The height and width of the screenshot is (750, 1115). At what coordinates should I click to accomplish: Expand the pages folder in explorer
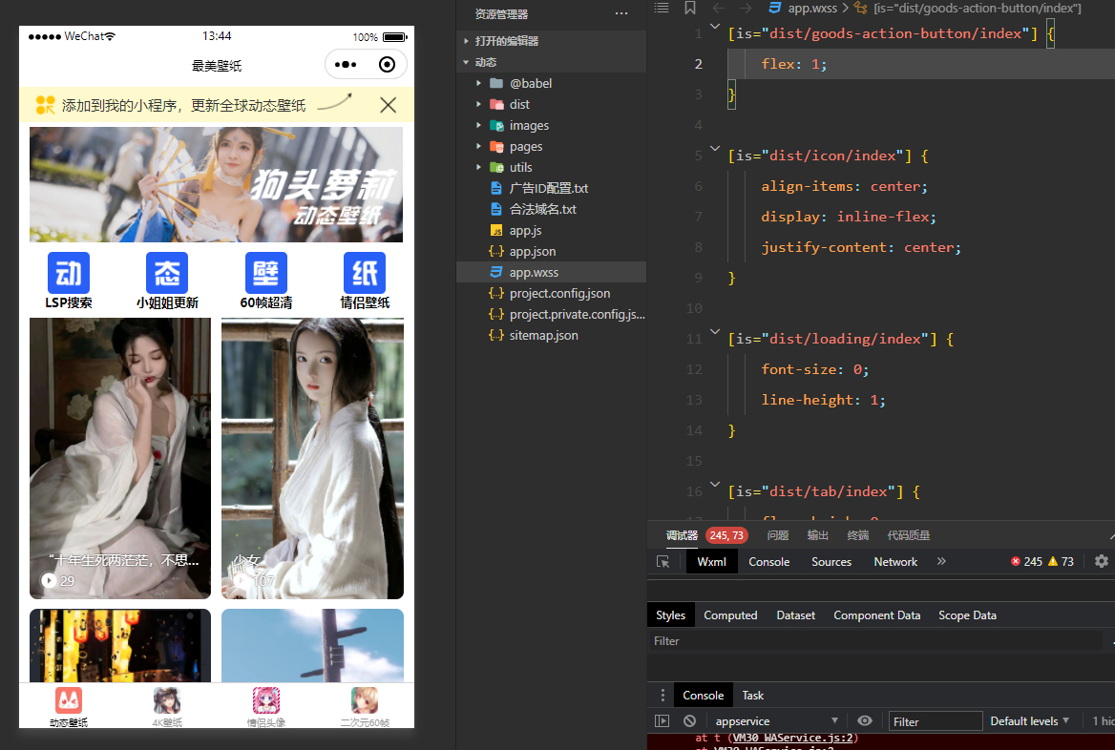click(526, 147)
